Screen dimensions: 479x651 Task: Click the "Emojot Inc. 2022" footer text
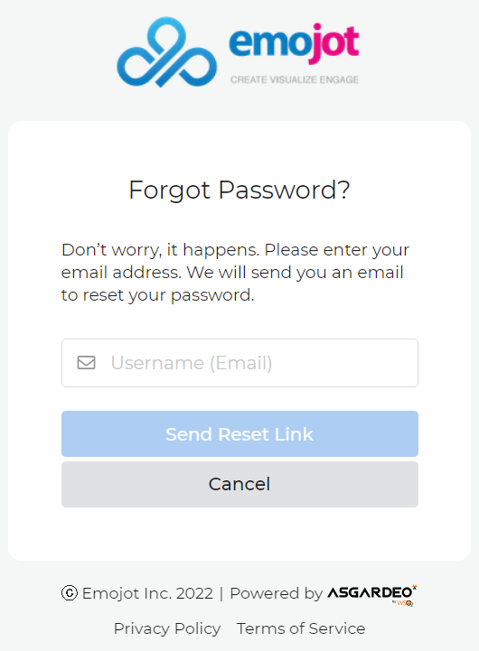tap(147, 593)
